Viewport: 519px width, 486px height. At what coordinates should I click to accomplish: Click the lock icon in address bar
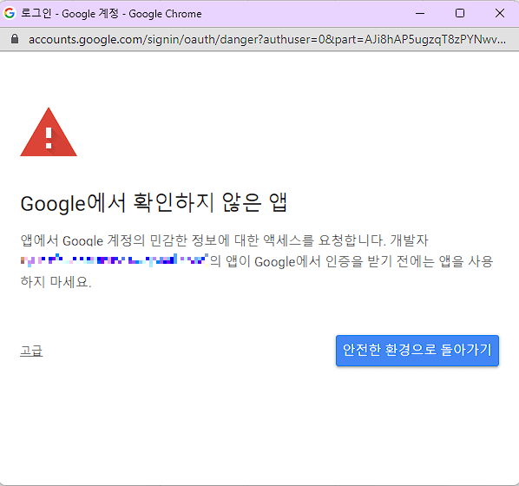15,39
